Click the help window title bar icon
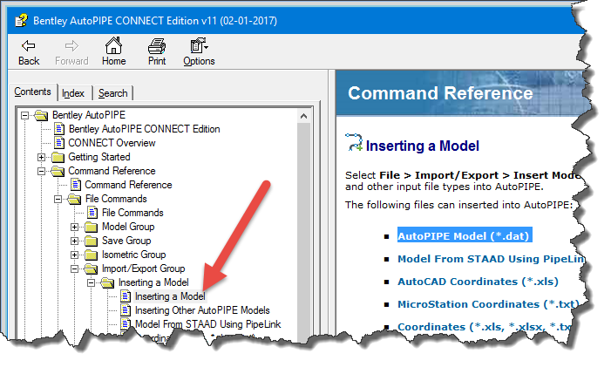Viewport: 611px width, 367px height. point(21,20)
